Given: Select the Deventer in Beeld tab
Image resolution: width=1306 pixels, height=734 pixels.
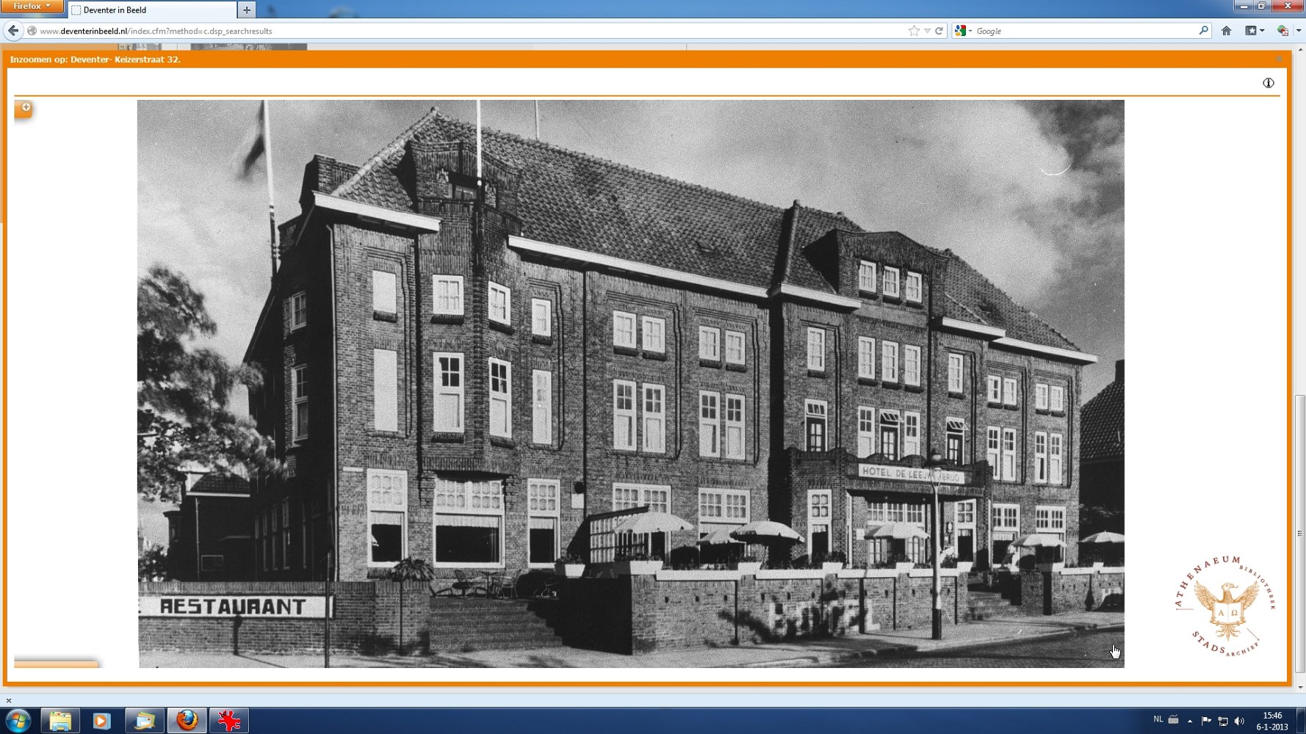Looking at the screenshot, I should click(152, 10).
